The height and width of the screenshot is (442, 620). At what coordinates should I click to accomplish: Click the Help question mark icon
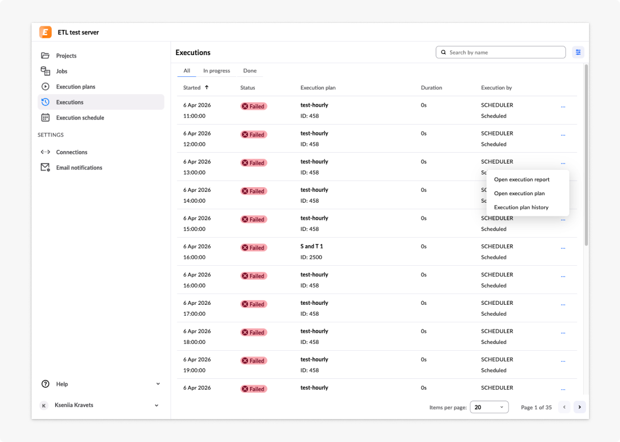[x=45, y=384]
